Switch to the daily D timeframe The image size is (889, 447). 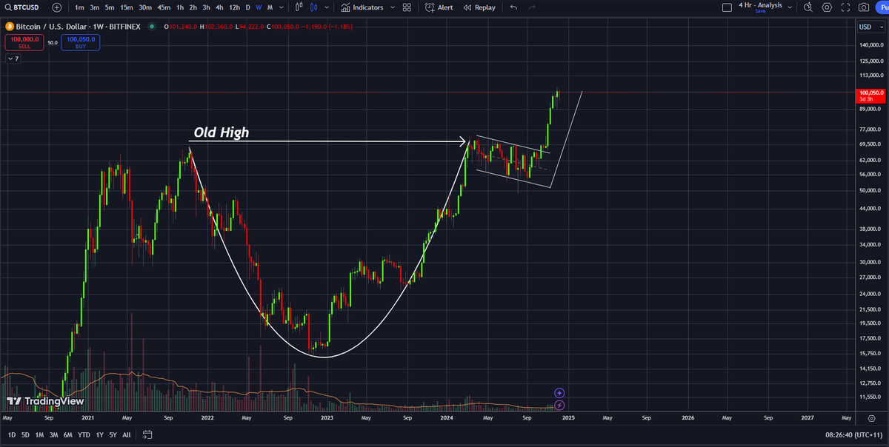click(x=248, y=7)
